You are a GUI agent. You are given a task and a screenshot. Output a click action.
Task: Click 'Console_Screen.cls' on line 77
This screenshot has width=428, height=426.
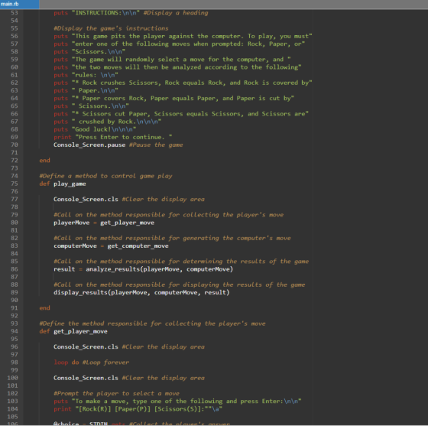[x=86, y=200]
